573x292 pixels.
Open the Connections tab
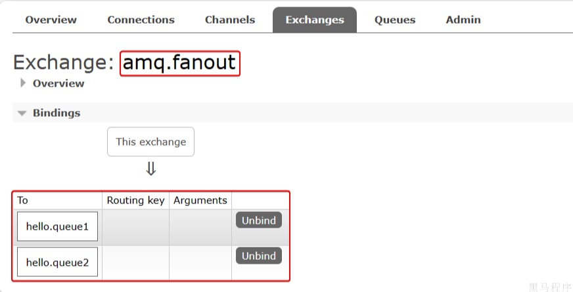pyautogui.click(x=141, y=20)
